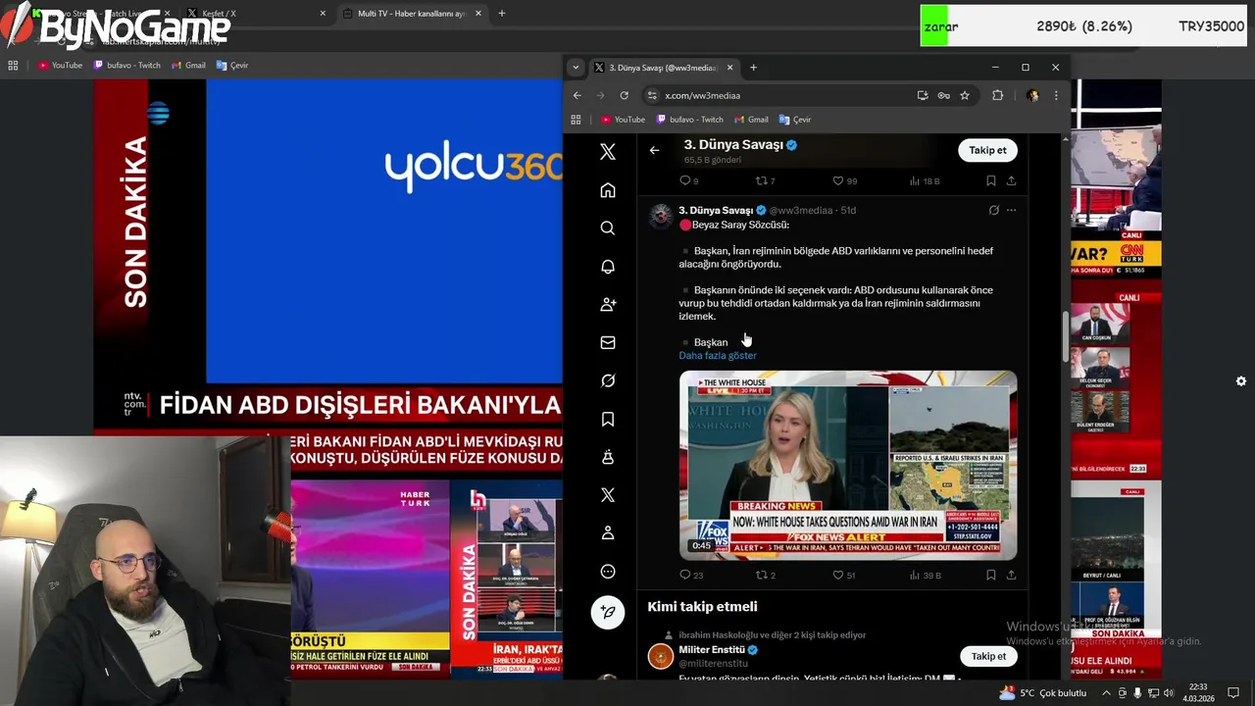1255x706 pixels.
Task: Open weather widget 5°C Çok bulutlu
Action: [x=1042, y=692]
